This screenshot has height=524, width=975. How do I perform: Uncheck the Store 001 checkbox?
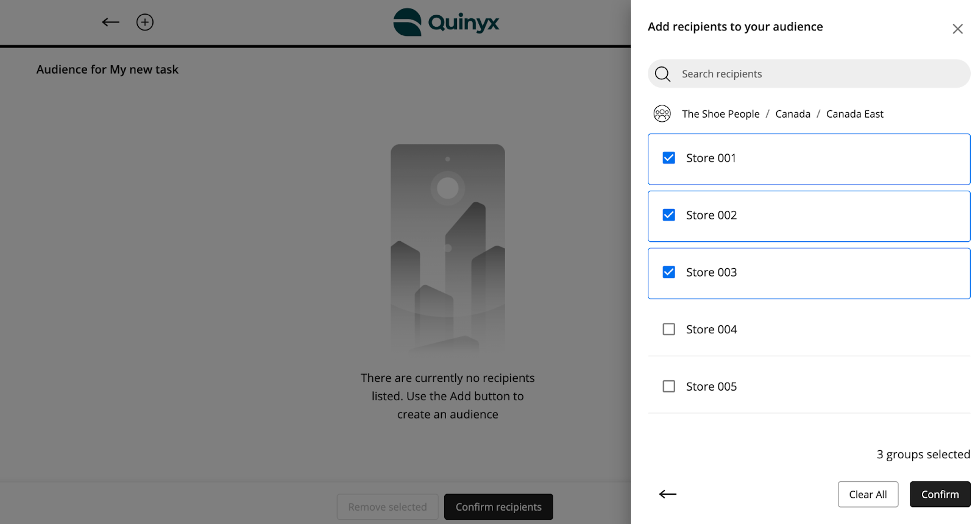(668, 158)
